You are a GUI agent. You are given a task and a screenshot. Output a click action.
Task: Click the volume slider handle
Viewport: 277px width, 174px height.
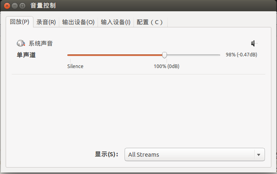[x=165, y=55]
